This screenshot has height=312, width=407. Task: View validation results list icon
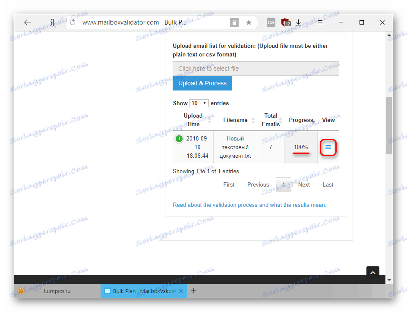(328, 147)
